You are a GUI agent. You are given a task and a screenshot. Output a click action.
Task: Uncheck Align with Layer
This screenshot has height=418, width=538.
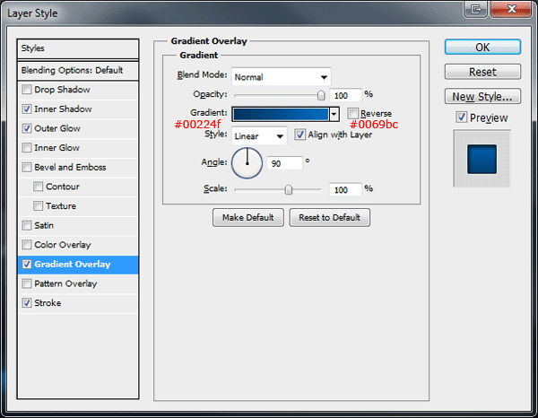(x=299, y=135)
